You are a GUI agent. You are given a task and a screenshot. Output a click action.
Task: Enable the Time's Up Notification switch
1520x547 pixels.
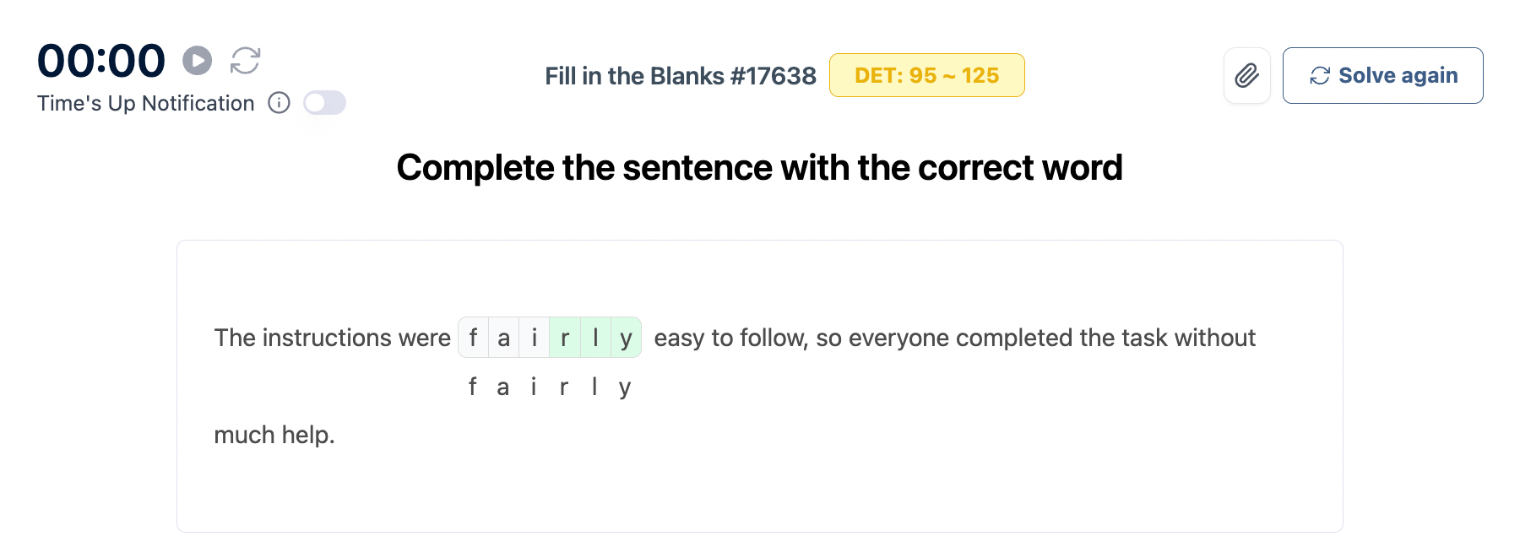325,103
